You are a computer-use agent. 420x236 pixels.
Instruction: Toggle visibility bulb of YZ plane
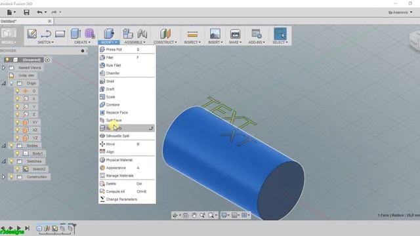pyautogui.click(x=18, y=138)
